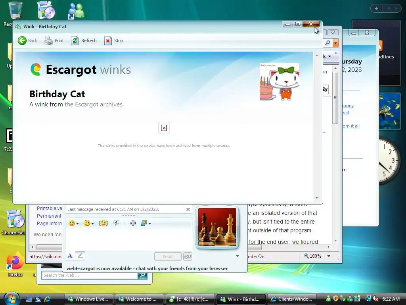The width and height of the screenshot is (406, 305).
Task: Expand the orange search options dropdown
Action: point(335,43)
